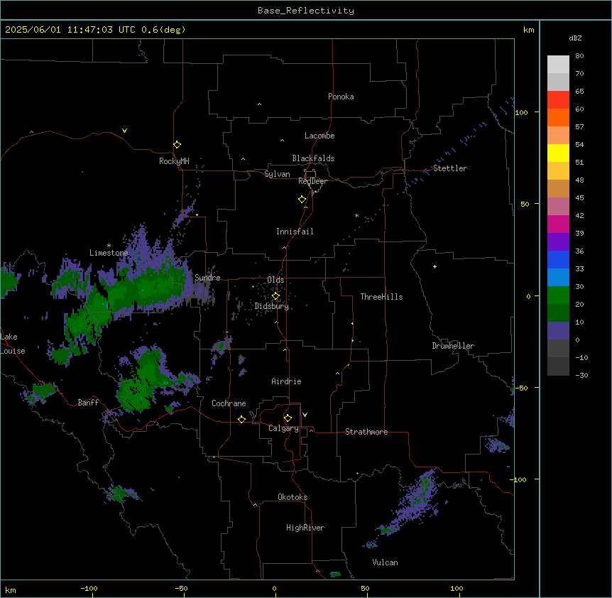Click the Blackfalds city label
The height and width of the screenshot is (598, 612).
[x=313, y=158]
